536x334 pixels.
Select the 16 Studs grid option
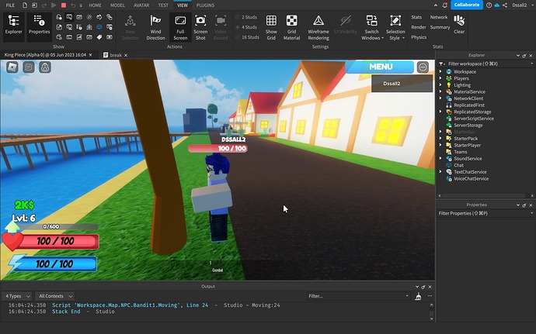(x=248, y=37)
